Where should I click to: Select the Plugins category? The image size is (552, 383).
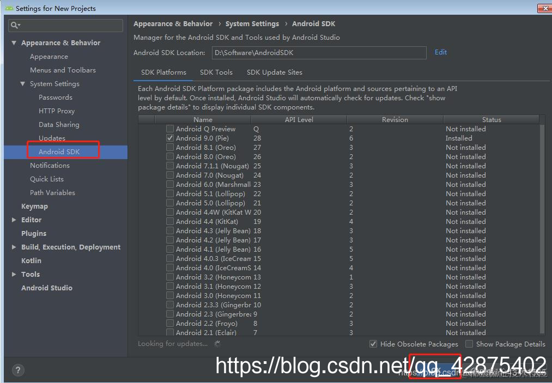[34, 233]
